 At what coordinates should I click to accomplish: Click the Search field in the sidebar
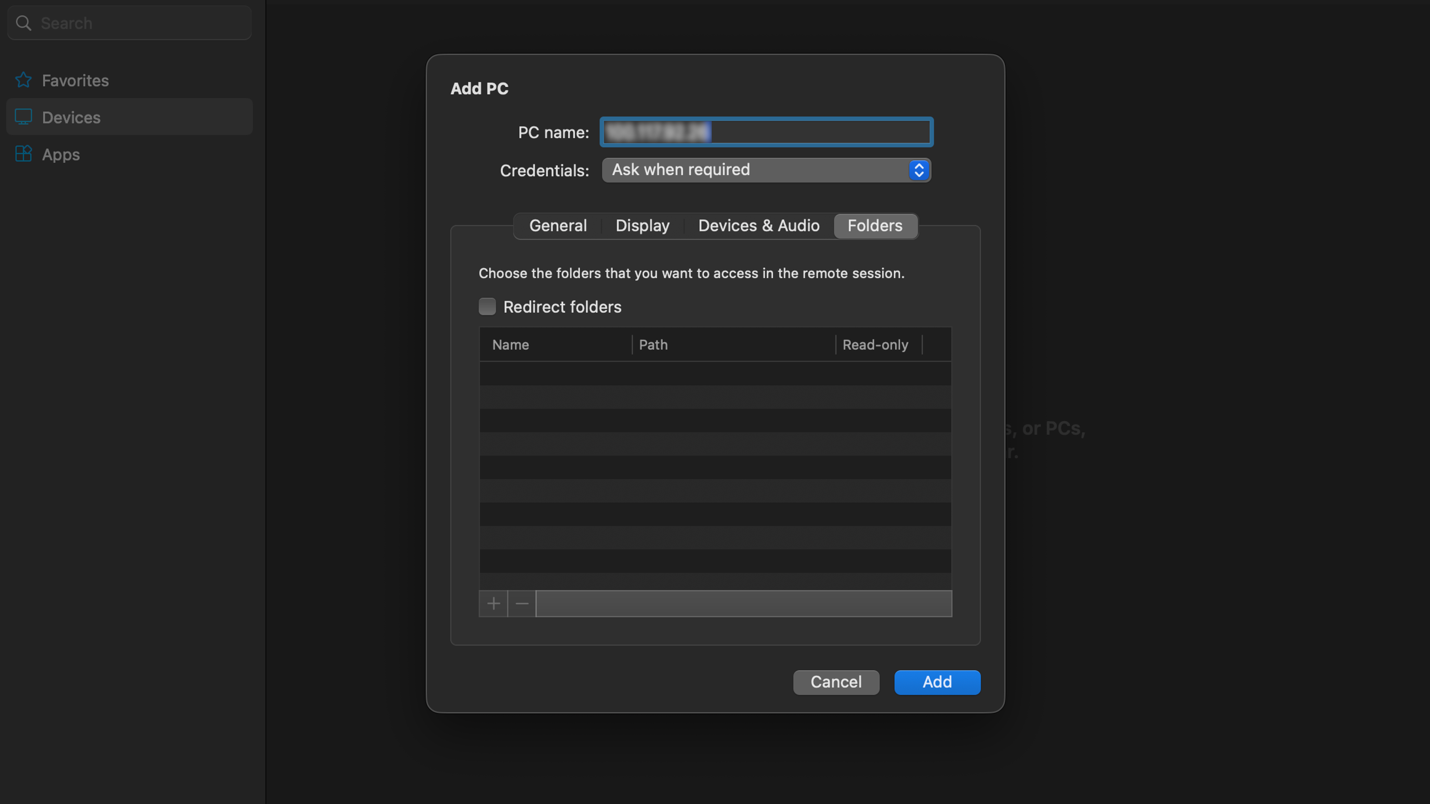point(129,23)
